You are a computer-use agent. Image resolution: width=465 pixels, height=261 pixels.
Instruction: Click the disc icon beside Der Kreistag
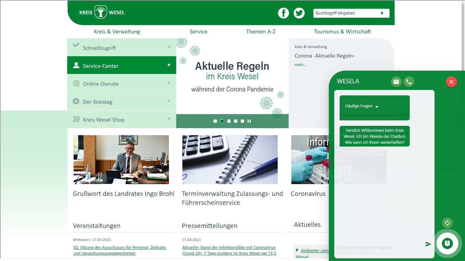click(x=76, y=101)
